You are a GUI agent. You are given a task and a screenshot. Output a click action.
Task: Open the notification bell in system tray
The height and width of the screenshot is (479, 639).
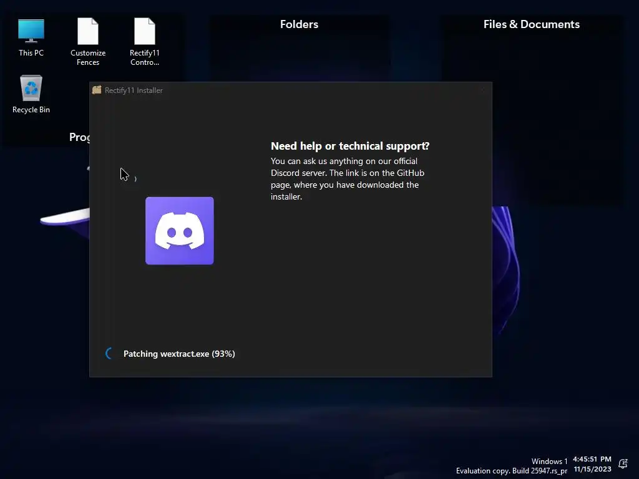click(x=623, y=463)
